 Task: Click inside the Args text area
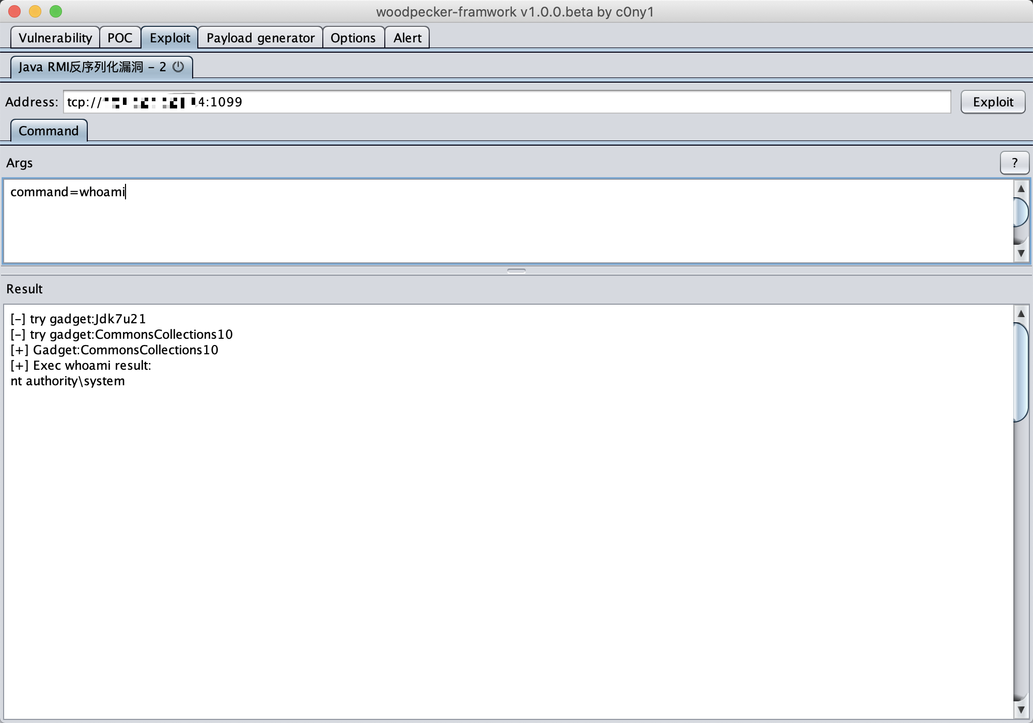(x=506, y=222)
